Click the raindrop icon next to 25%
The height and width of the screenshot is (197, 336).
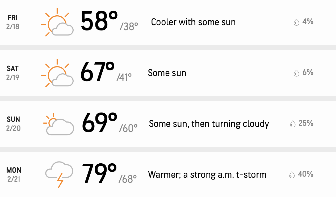pyautogui.click(x=293, y=124)
